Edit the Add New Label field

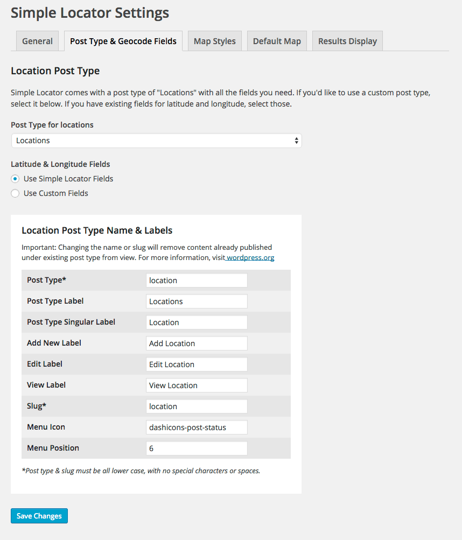pos(197,343)
